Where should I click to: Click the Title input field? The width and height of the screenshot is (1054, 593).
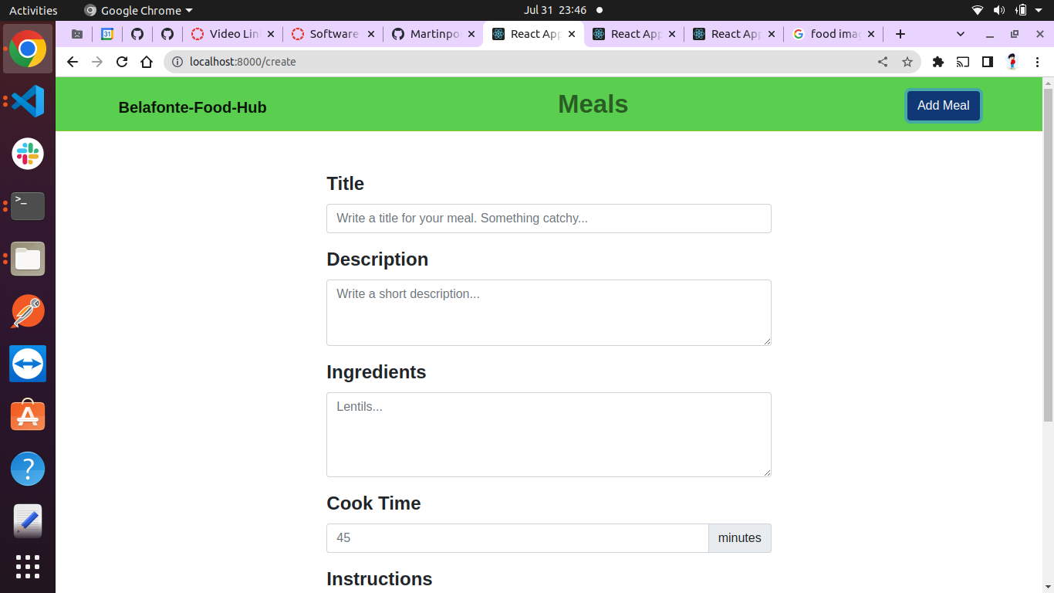(549, 219)
